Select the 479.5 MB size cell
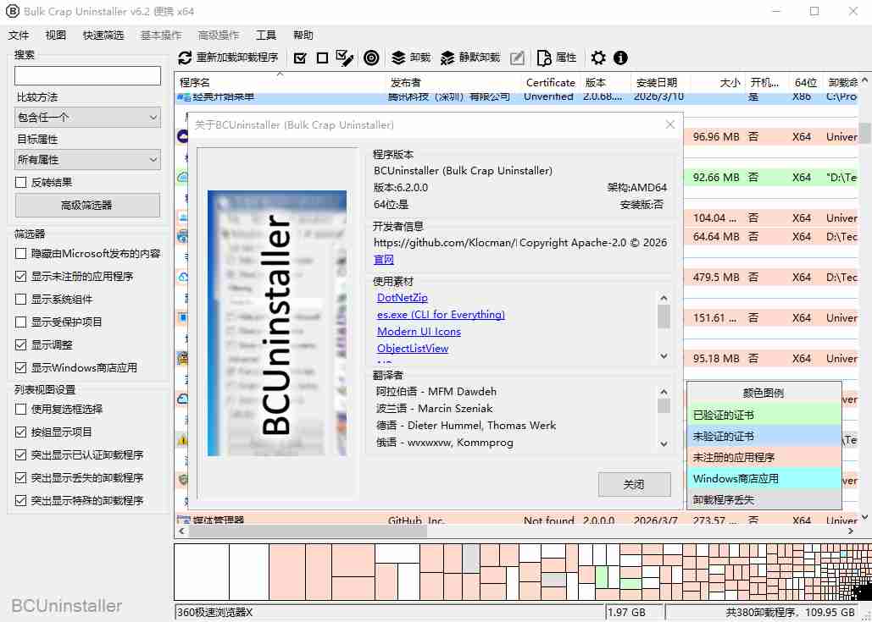This screenshot has height=622, width=872. click(x=716, y=277)
